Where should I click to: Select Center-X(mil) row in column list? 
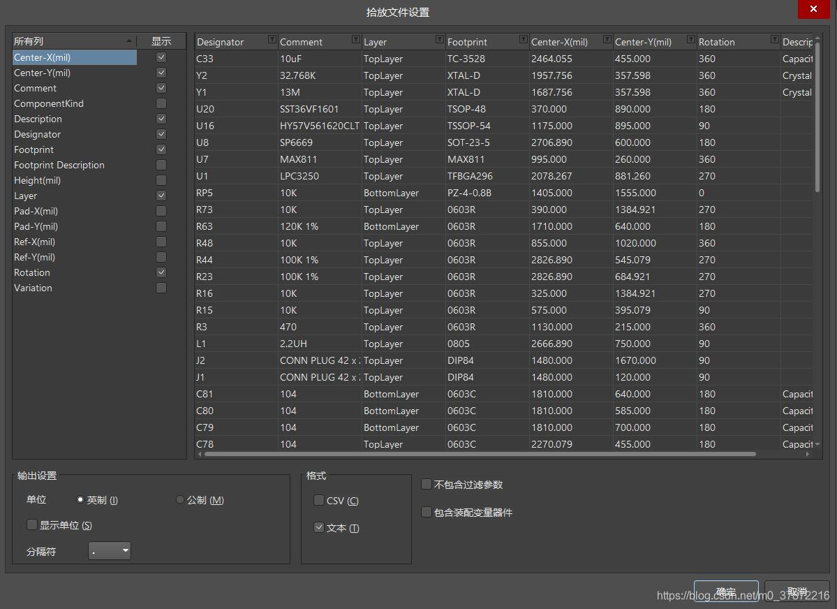coord(75,57)
